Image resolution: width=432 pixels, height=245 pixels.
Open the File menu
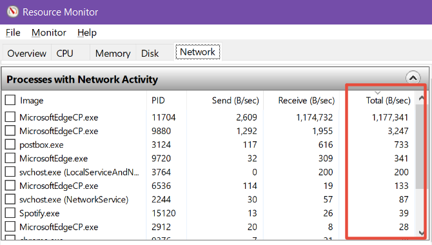(13, 32)
